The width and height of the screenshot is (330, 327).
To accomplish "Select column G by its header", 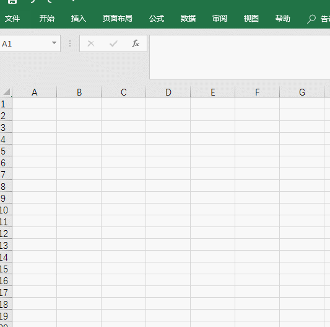I will (x=302, y=92).
